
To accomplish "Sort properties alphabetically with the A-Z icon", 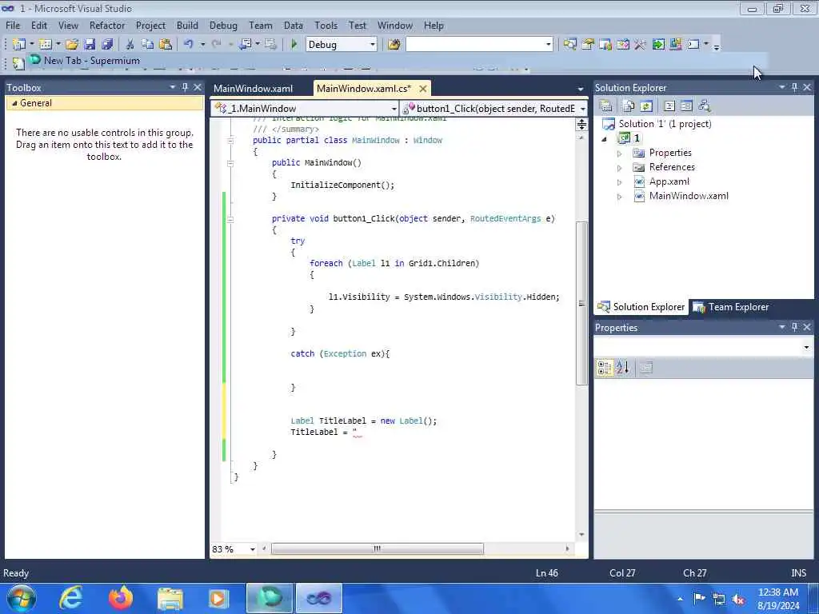I will [x=622, y=368].
